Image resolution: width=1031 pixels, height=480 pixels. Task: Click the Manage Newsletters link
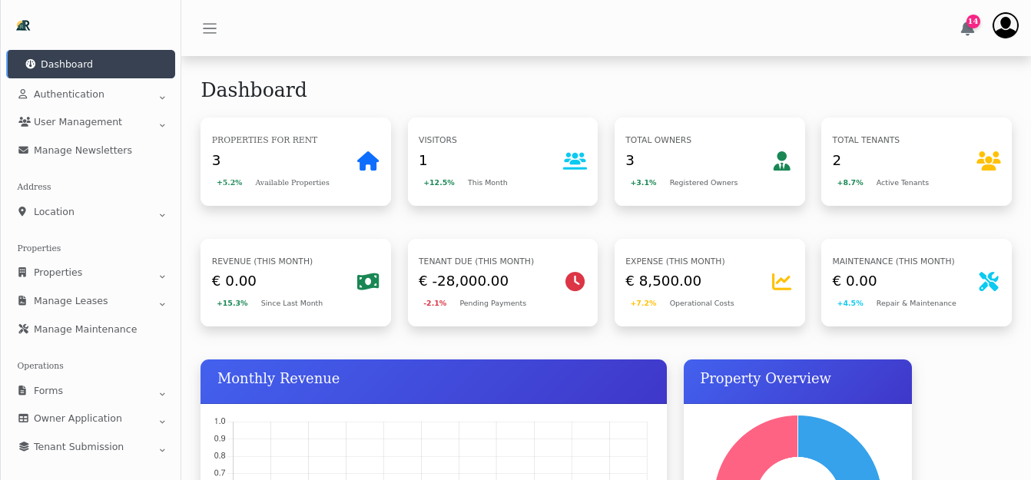click(x=82, y=150)
